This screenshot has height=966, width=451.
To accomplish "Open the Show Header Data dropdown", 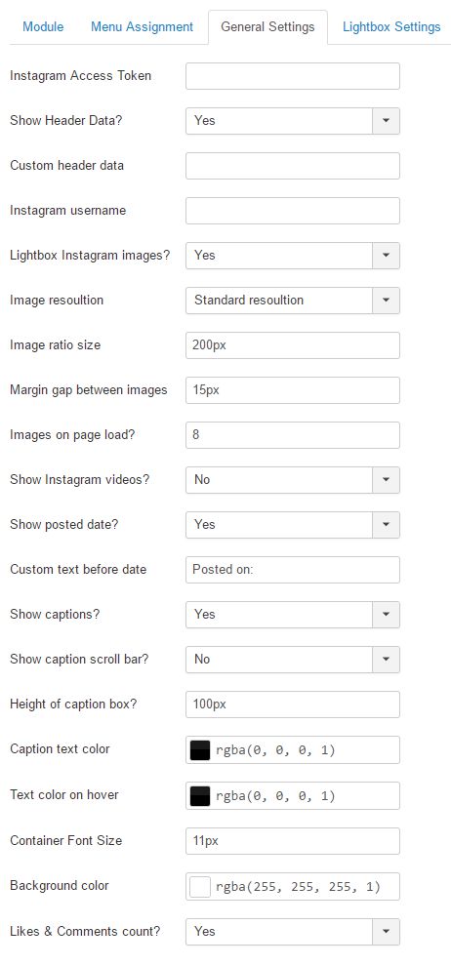I will coord(293,121).
